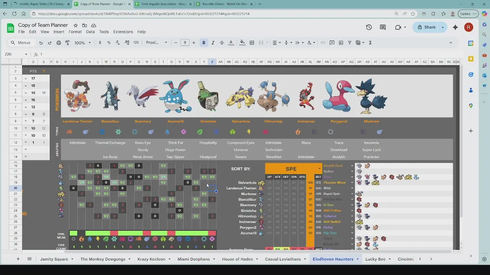Screen dimensions: 490x275
Task: Format cells as percent
Action: pyautogui.click(x=109, y=43)
